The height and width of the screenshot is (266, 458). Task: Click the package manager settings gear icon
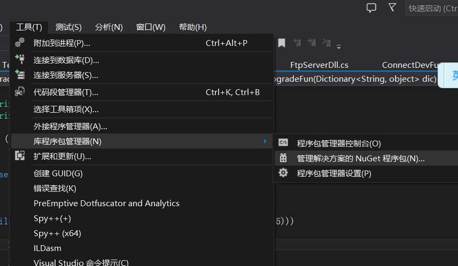click(x=283, y=173)
